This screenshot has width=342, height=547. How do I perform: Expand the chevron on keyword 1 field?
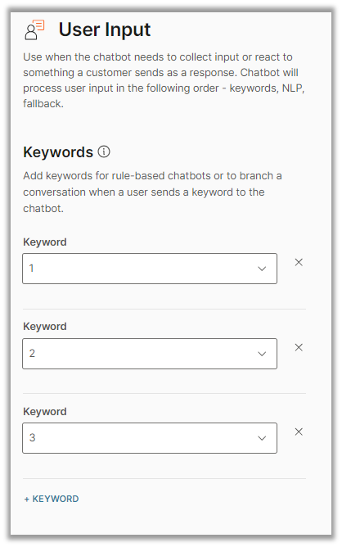262,269
